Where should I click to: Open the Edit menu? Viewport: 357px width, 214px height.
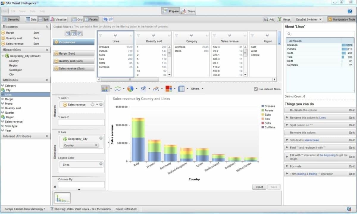coord(13,11)
